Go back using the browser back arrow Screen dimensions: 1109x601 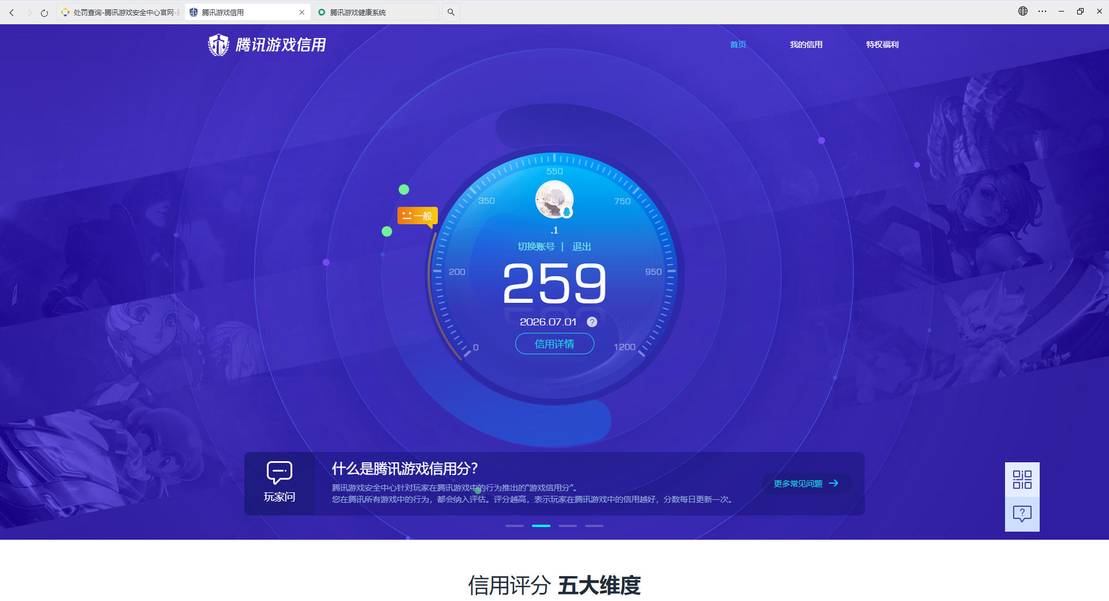pos(12,12)
